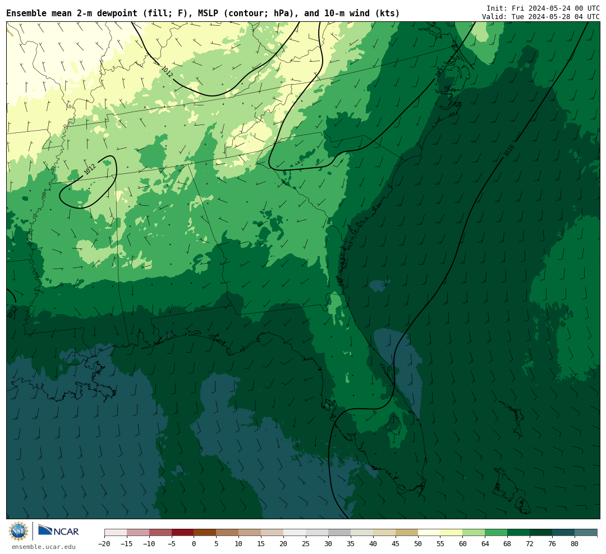Pick the gray swatch between 30 and 35

[x=339, y=533]
